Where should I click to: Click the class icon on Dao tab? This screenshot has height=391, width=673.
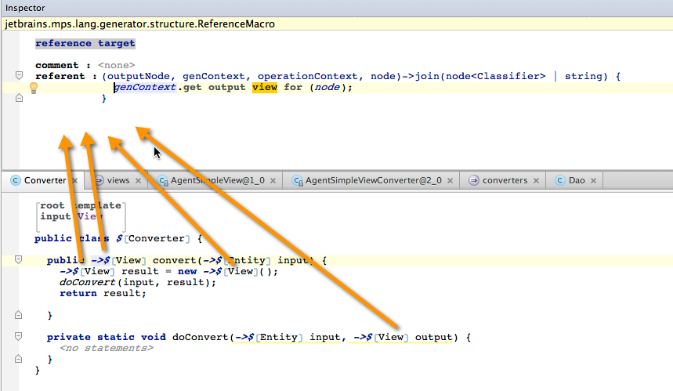click(x=560, y=180)
